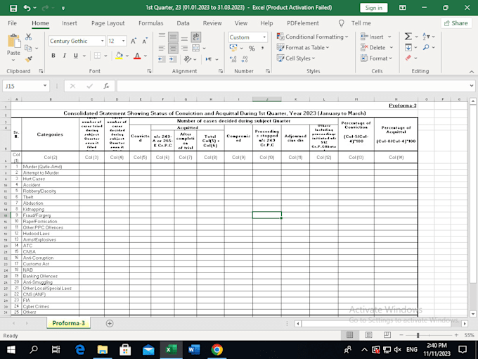478x359 pixels.
Task: Click the Comma Style icon
Action: click(x=262, y=49)
